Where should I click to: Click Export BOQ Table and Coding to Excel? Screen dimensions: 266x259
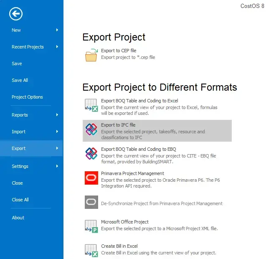(x=139, y=101)
